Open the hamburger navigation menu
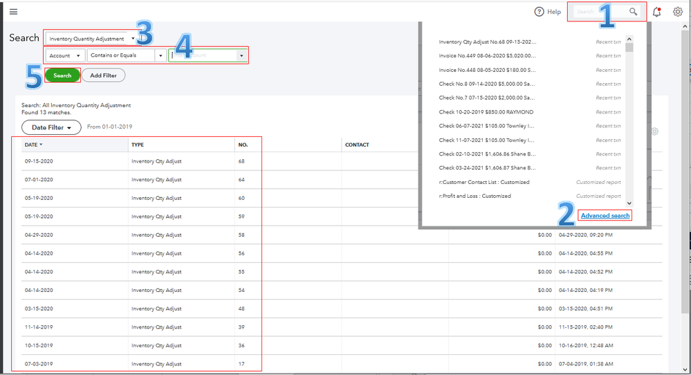Screen dimensions: 691x375 (14, 12)
